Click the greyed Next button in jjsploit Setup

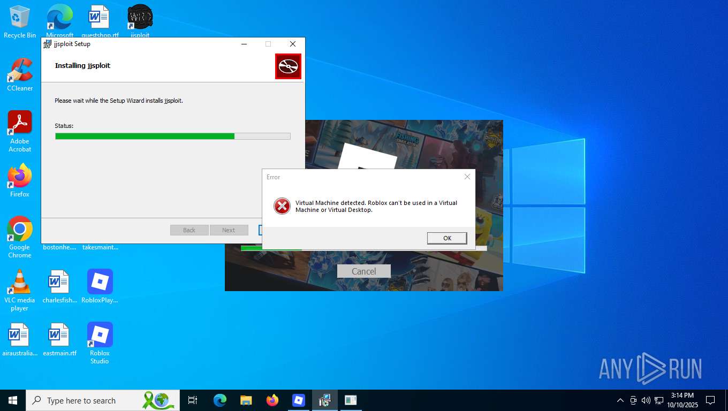pos(229,230)
